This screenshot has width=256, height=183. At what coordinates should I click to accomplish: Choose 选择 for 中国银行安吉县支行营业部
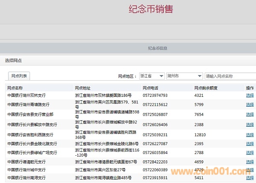coord(250,114)
